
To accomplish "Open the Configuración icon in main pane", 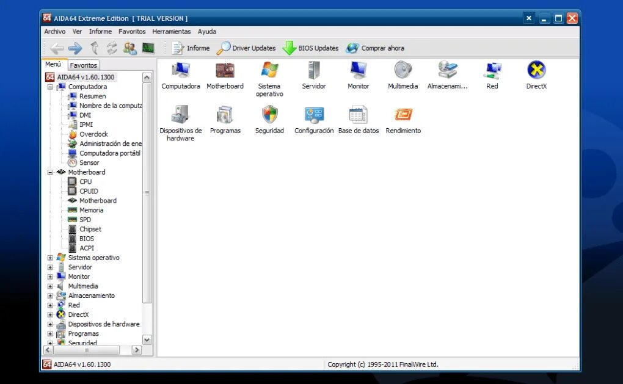I will pos(314,115).
